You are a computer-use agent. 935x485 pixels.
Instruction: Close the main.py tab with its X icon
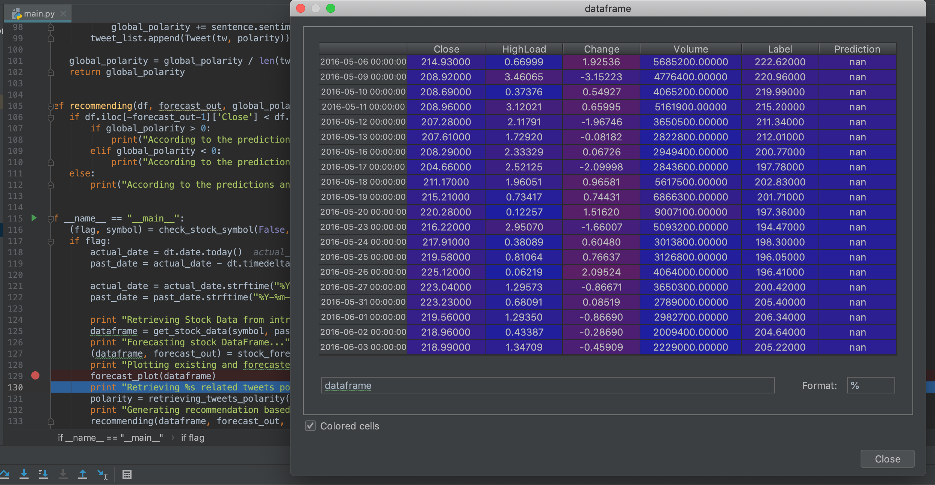[63, 14]
